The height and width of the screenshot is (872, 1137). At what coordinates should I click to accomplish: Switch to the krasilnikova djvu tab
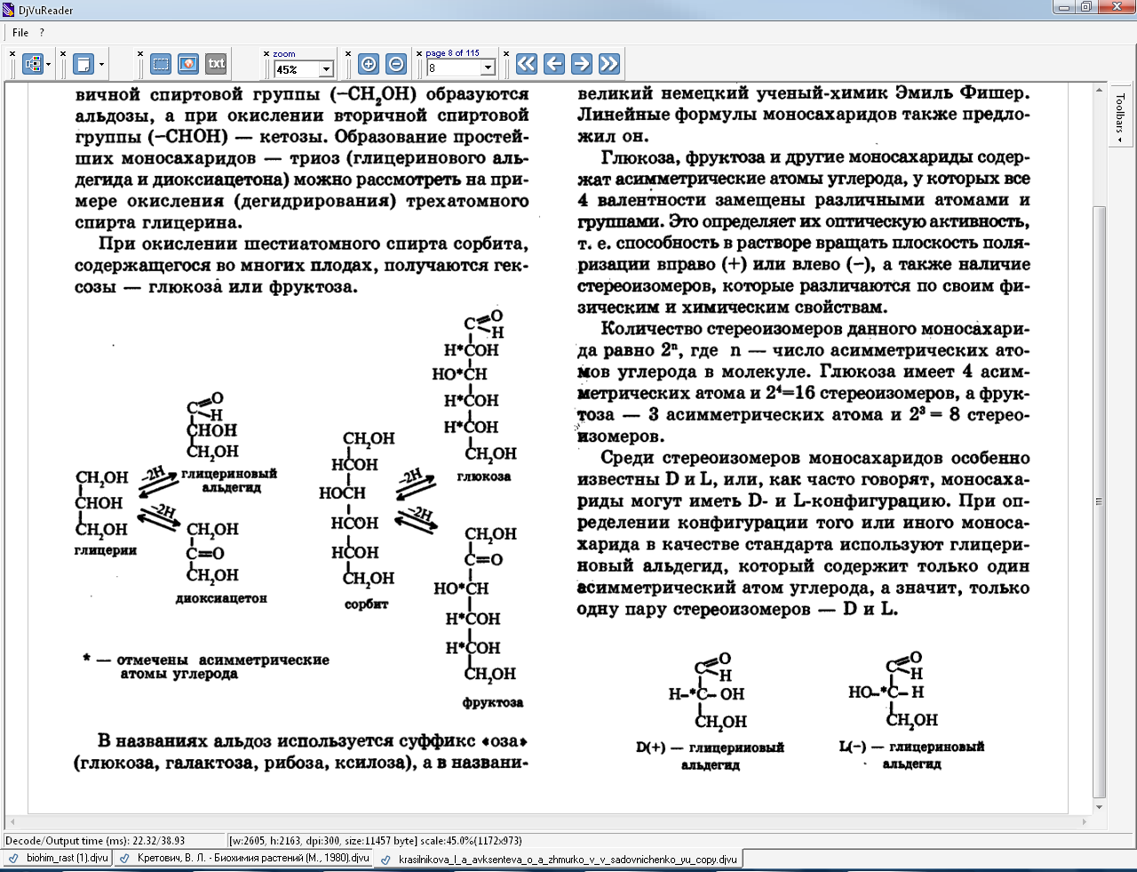(x=558, y=860)
